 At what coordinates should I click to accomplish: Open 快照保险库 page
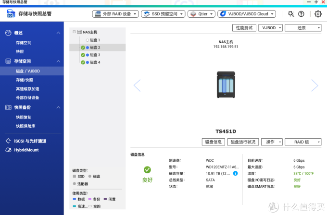[25, 126]
